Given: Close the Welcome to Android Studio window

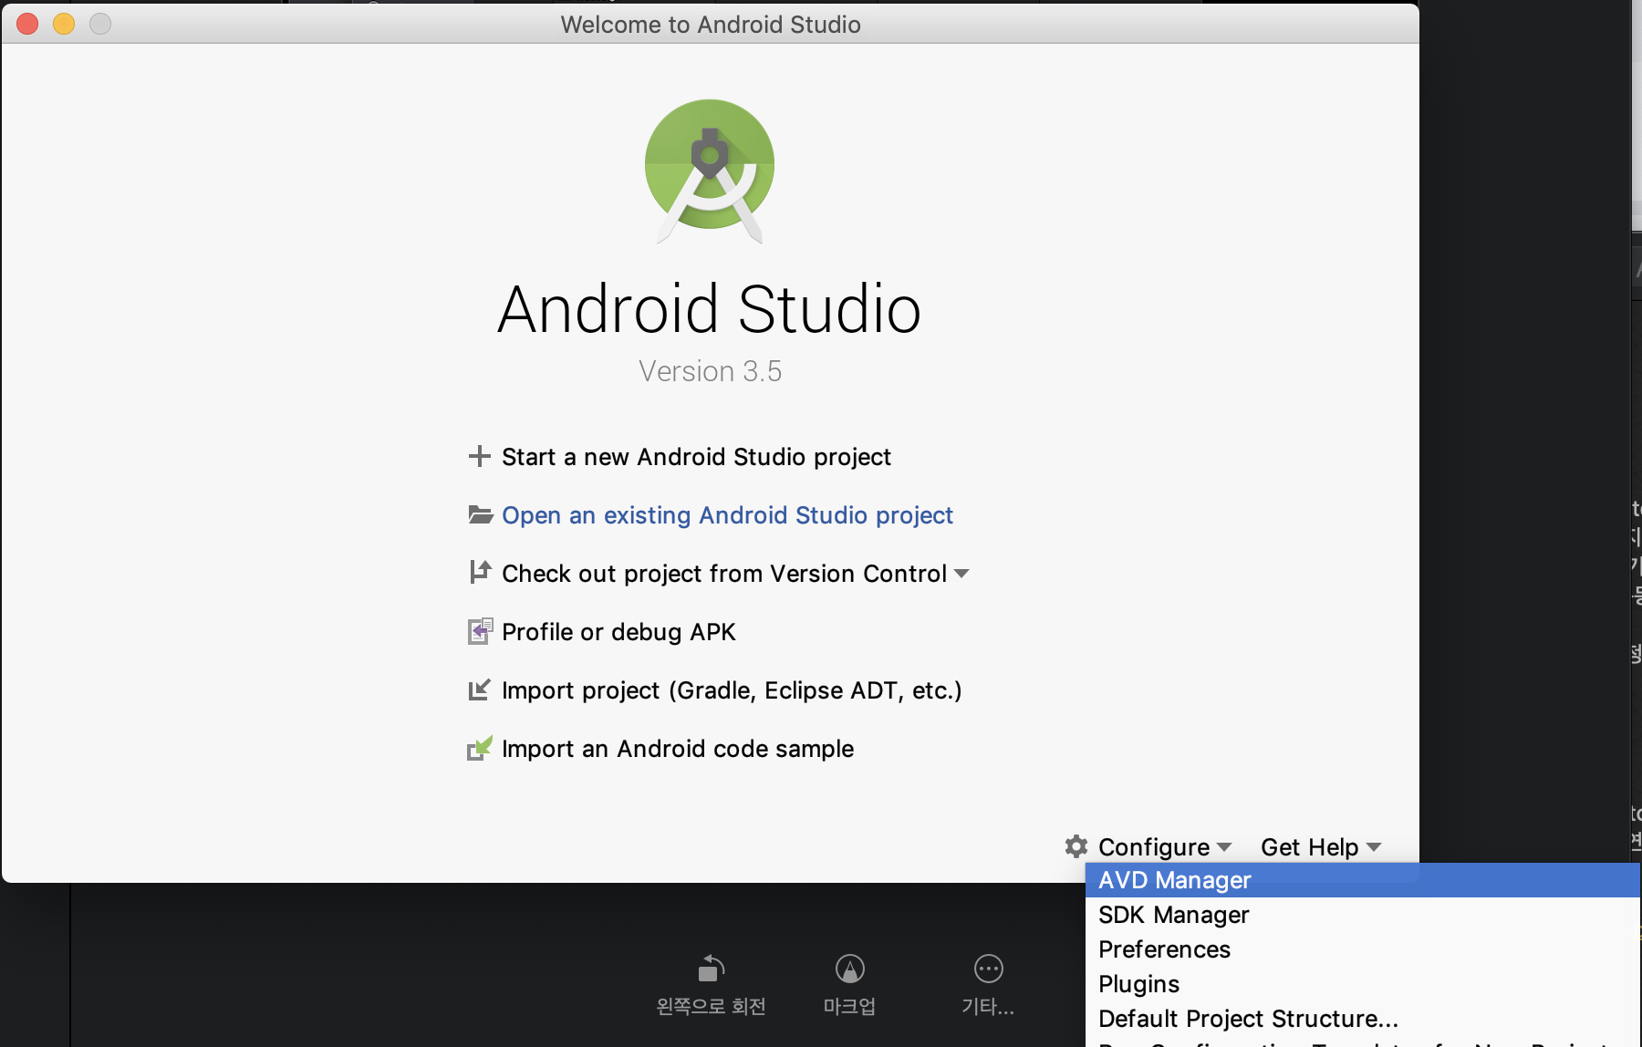Looking at the screenshot, I should 27,24.
